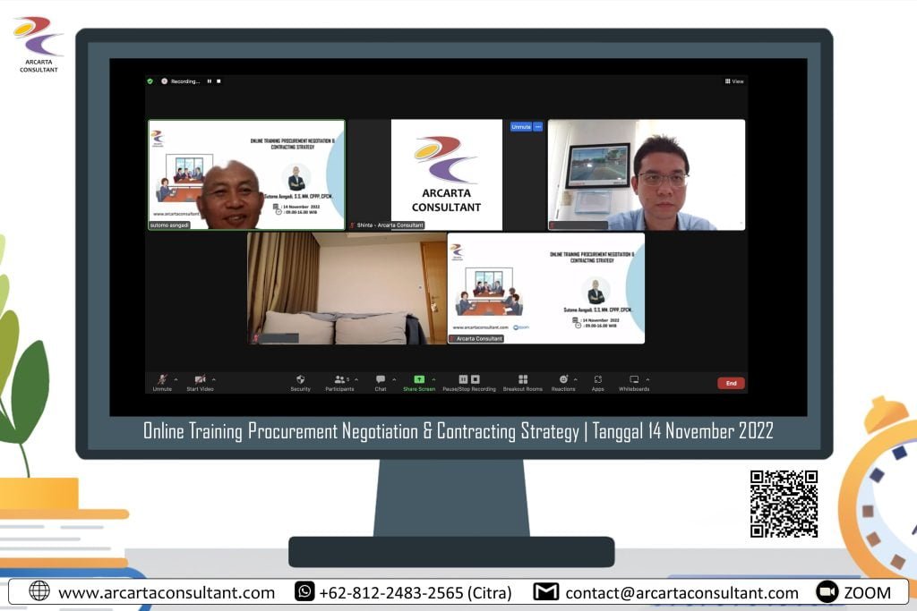Open the Chat panel
Viewport: 917px width, 611px height.
pyautogui.click(x=381, y=379)
